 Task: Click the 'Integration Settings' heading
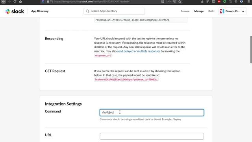pyautogui.click(x=63, y=104)
